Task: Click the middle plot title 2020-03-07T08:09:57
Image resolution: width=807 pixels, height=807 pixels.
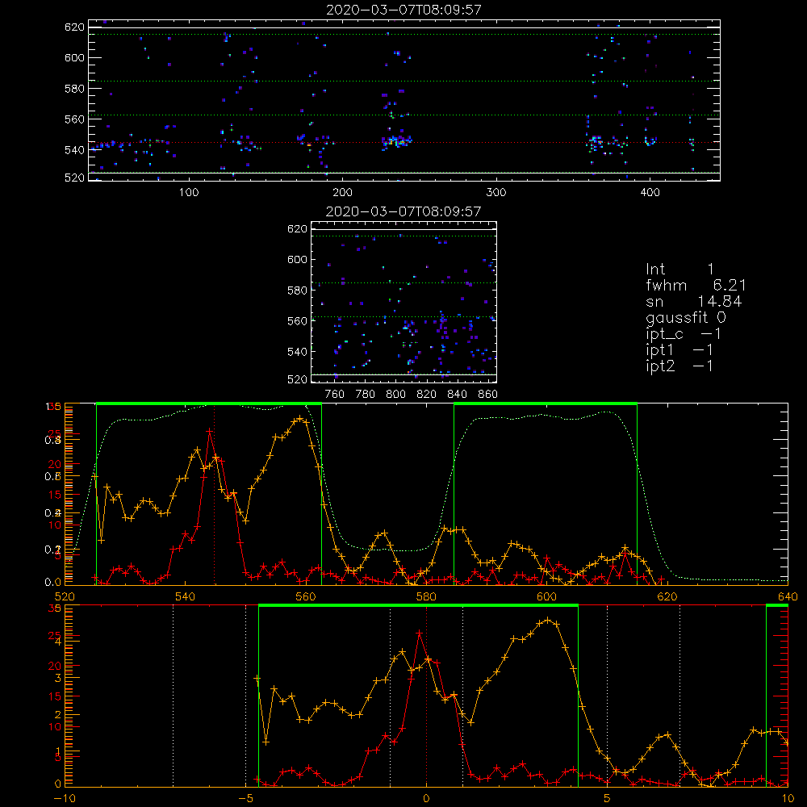Action: tap(403, 211)
